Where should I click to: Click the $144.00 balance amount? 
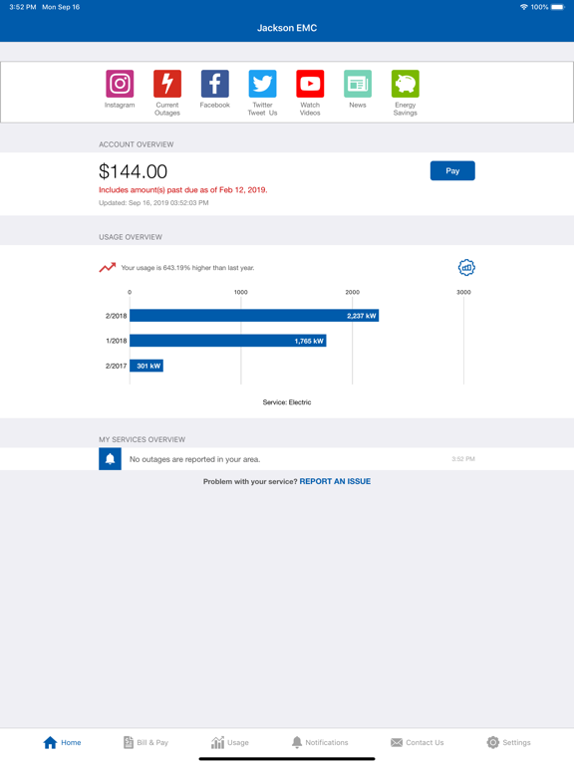133,171
